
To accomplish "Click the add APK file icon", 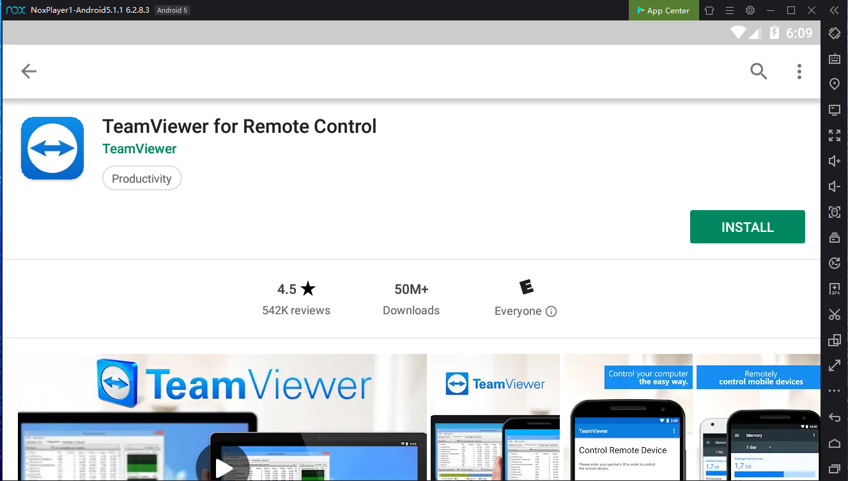I will tap(834, 289).
